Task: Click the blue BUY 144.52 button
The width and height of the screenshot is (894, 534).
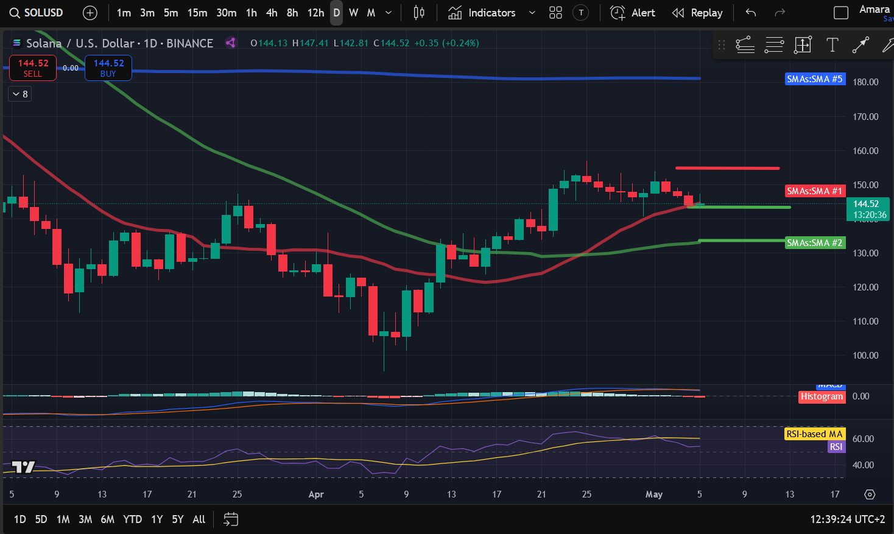Action: click(108, 68)
